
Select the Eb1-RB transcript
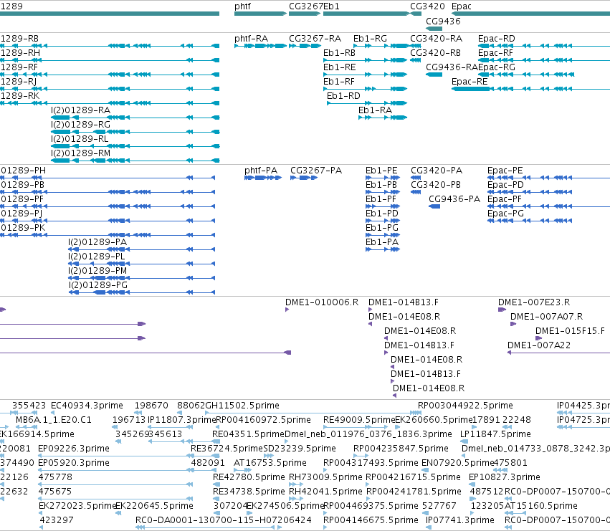339,53
